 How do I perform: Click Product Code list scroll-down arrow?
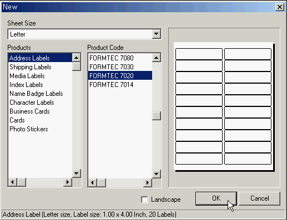point(157,173)
